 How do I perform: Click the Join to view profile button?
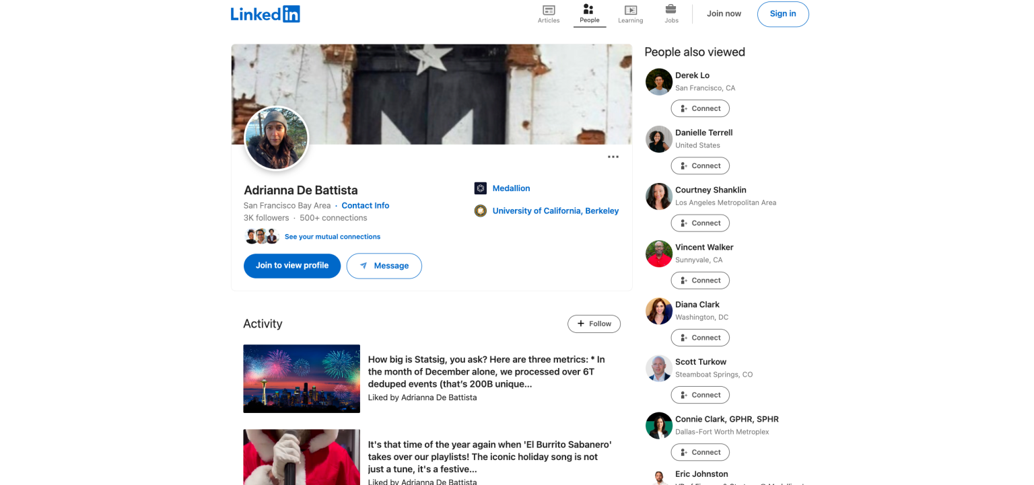point(292,266)
